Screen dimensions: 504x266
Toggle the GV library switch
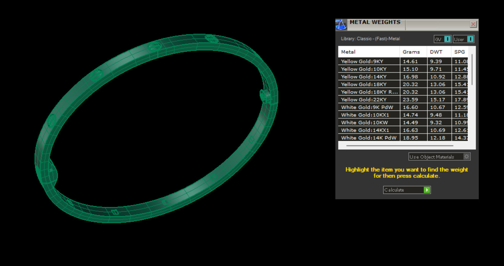coord(442,39)
